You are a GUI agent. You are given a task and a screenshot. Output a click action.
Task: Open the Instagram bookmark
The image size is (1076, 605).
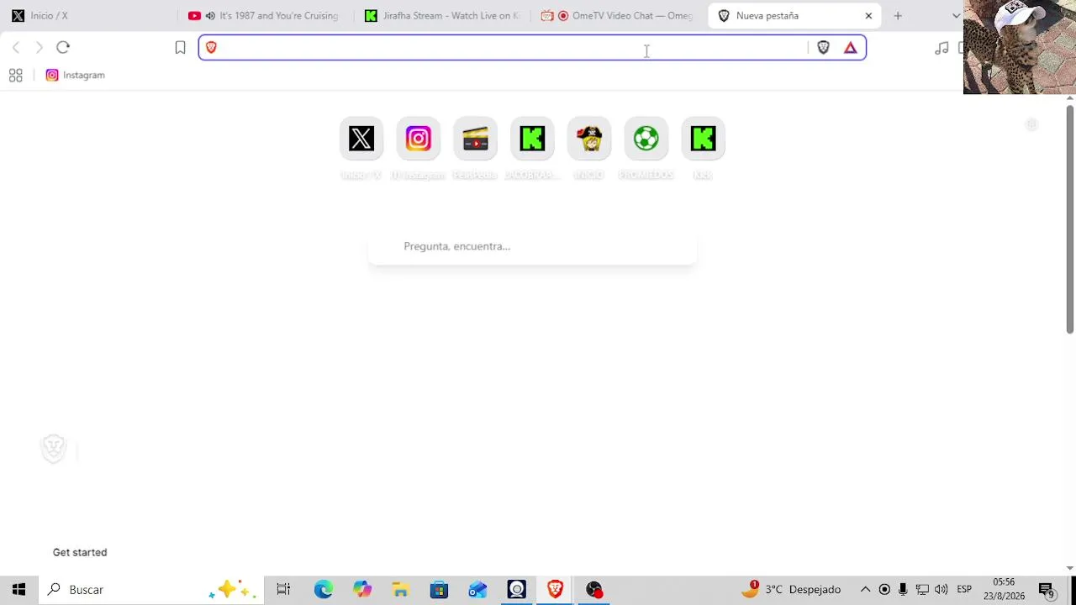point(76,76)
